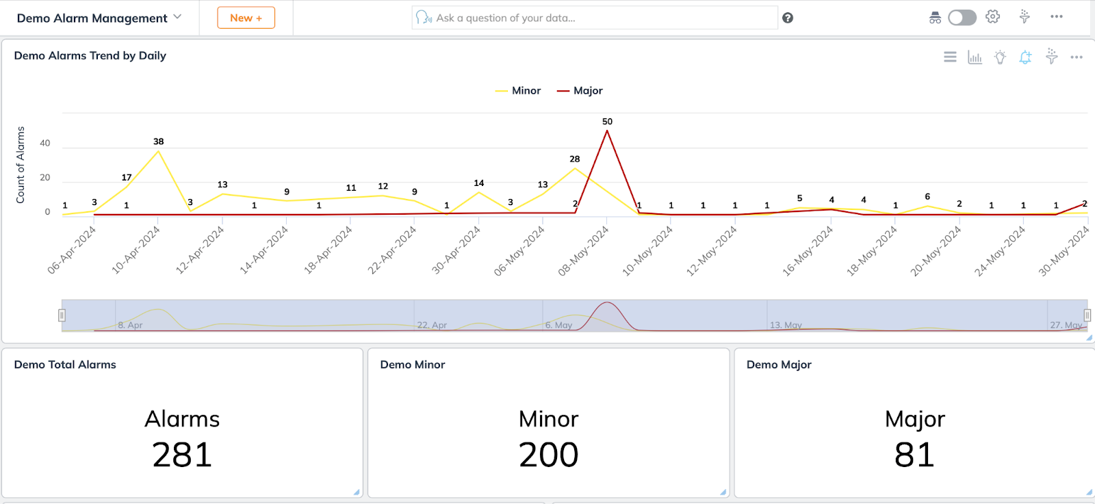Change chart type via bar chart icon
The width and height of the screenshot is (1095, 504).
pos(975,57)
